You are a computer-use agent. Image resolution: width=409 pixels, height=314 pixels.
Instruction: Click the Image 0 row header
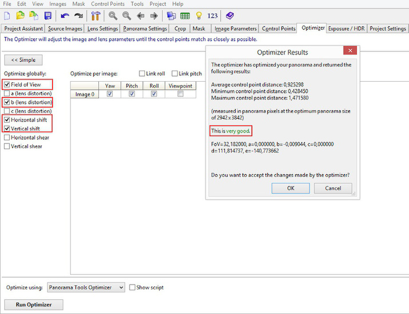[x=85, y=94]
